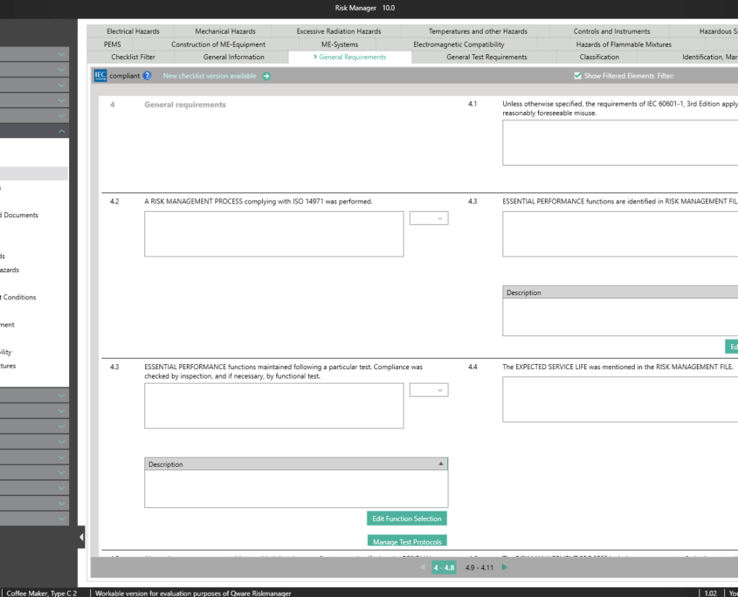Open the Checklist Filter tab
Image resolution: width=738 pixels, height=597 pixels.
pyautogui.click(x=133, y=57)
